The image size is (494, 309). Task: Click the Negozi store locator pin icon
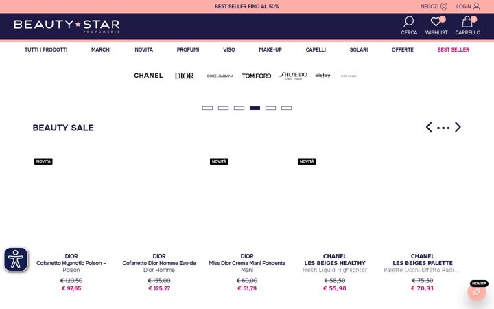pyautogui.click(x=444, y=6)
